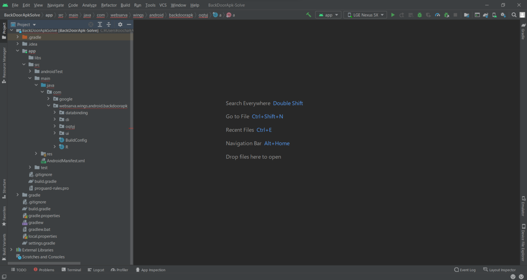
Task: Click the Run Anything terminal icon
Action: pos(477,15)
